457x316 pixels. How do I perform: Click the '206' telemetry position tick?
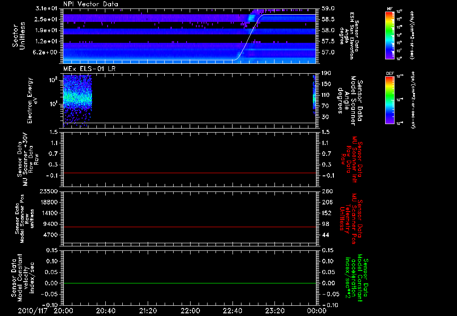click(x=327, y=202)
